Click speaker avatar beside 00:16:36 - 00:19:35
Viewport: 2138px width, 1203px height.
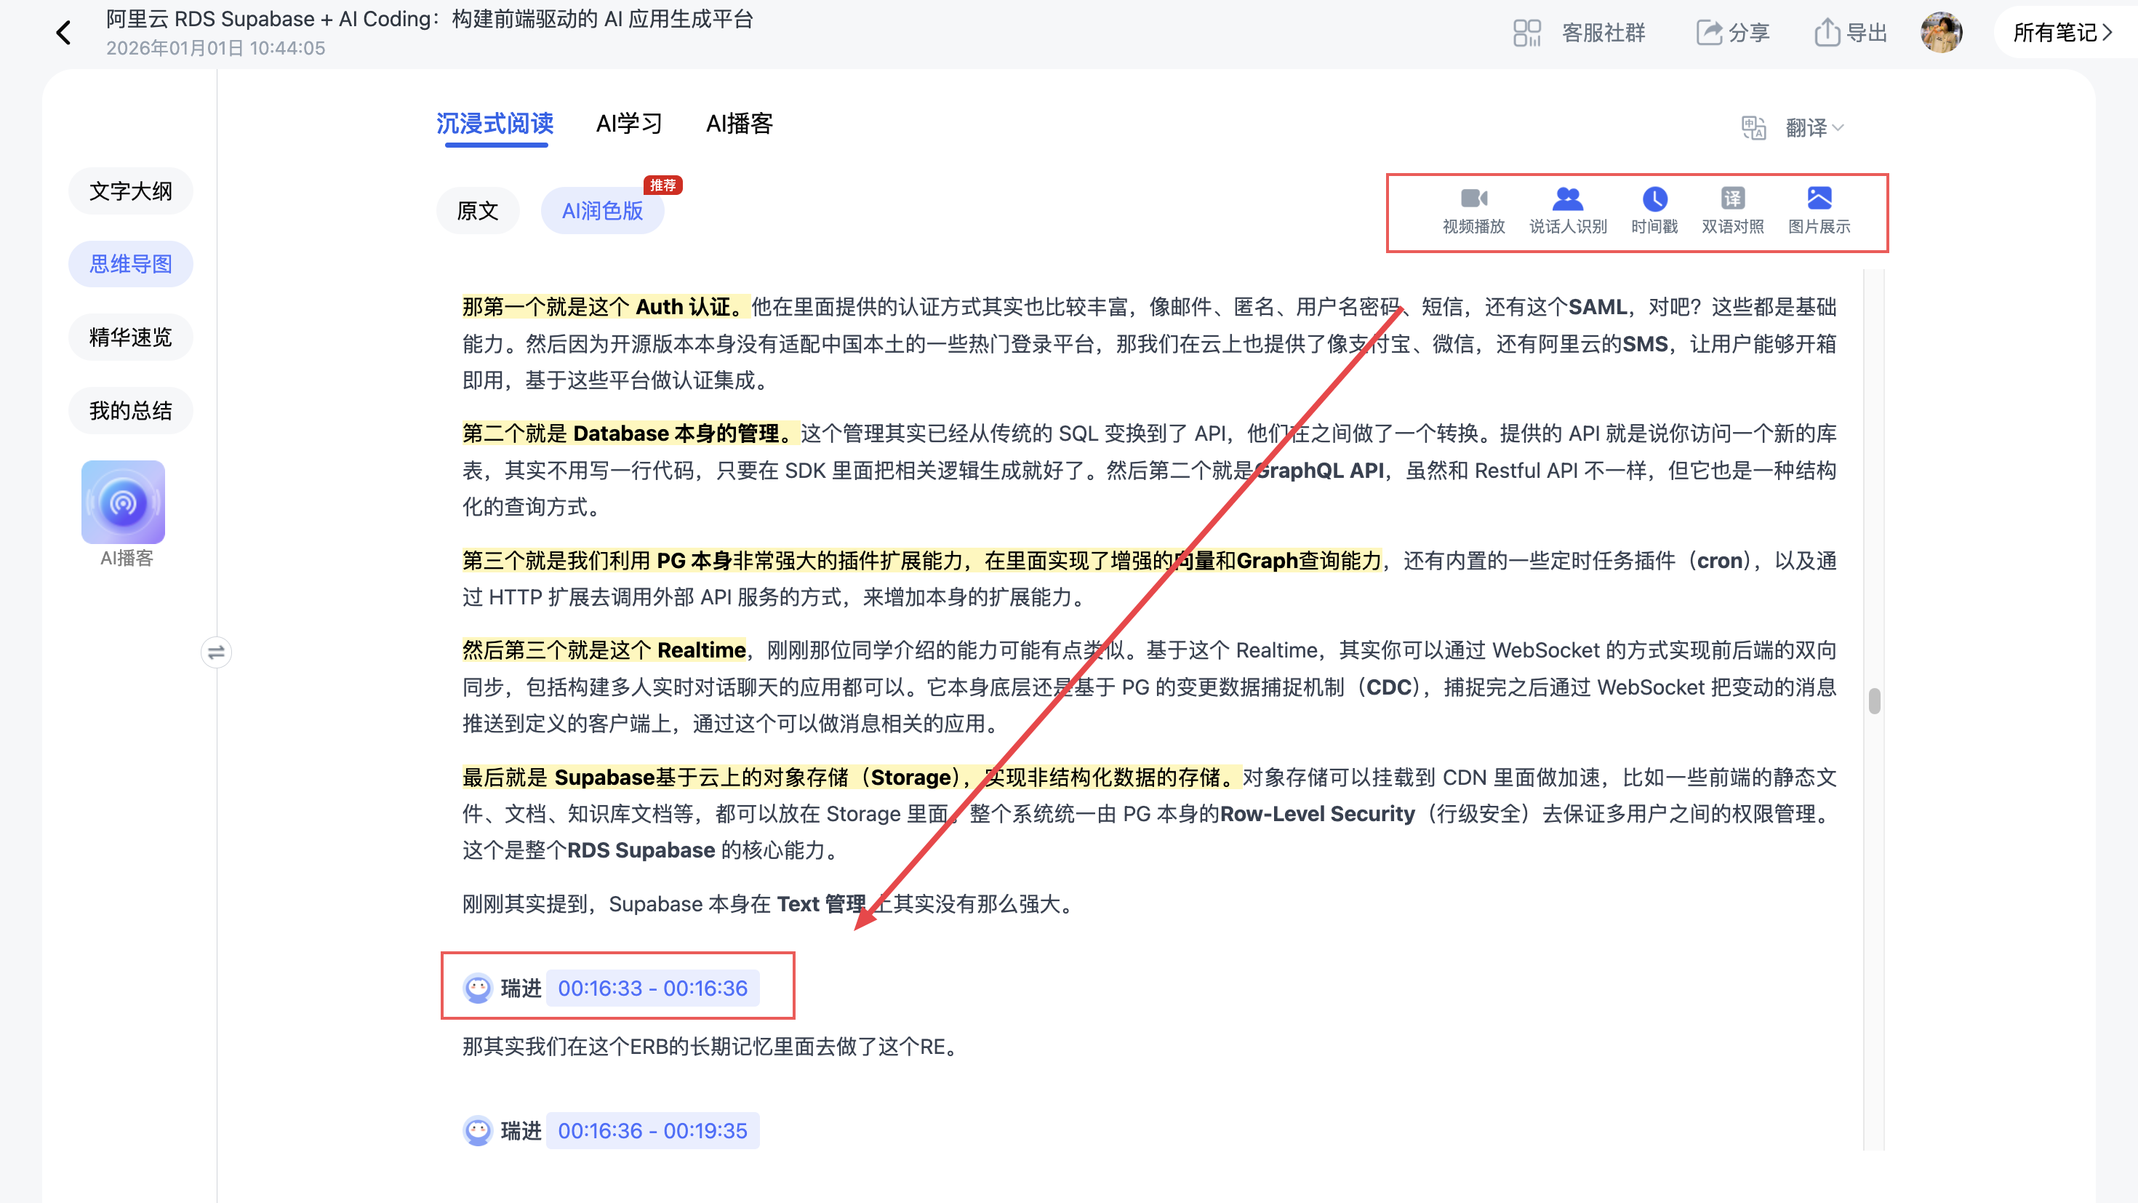coord(477,1131)
